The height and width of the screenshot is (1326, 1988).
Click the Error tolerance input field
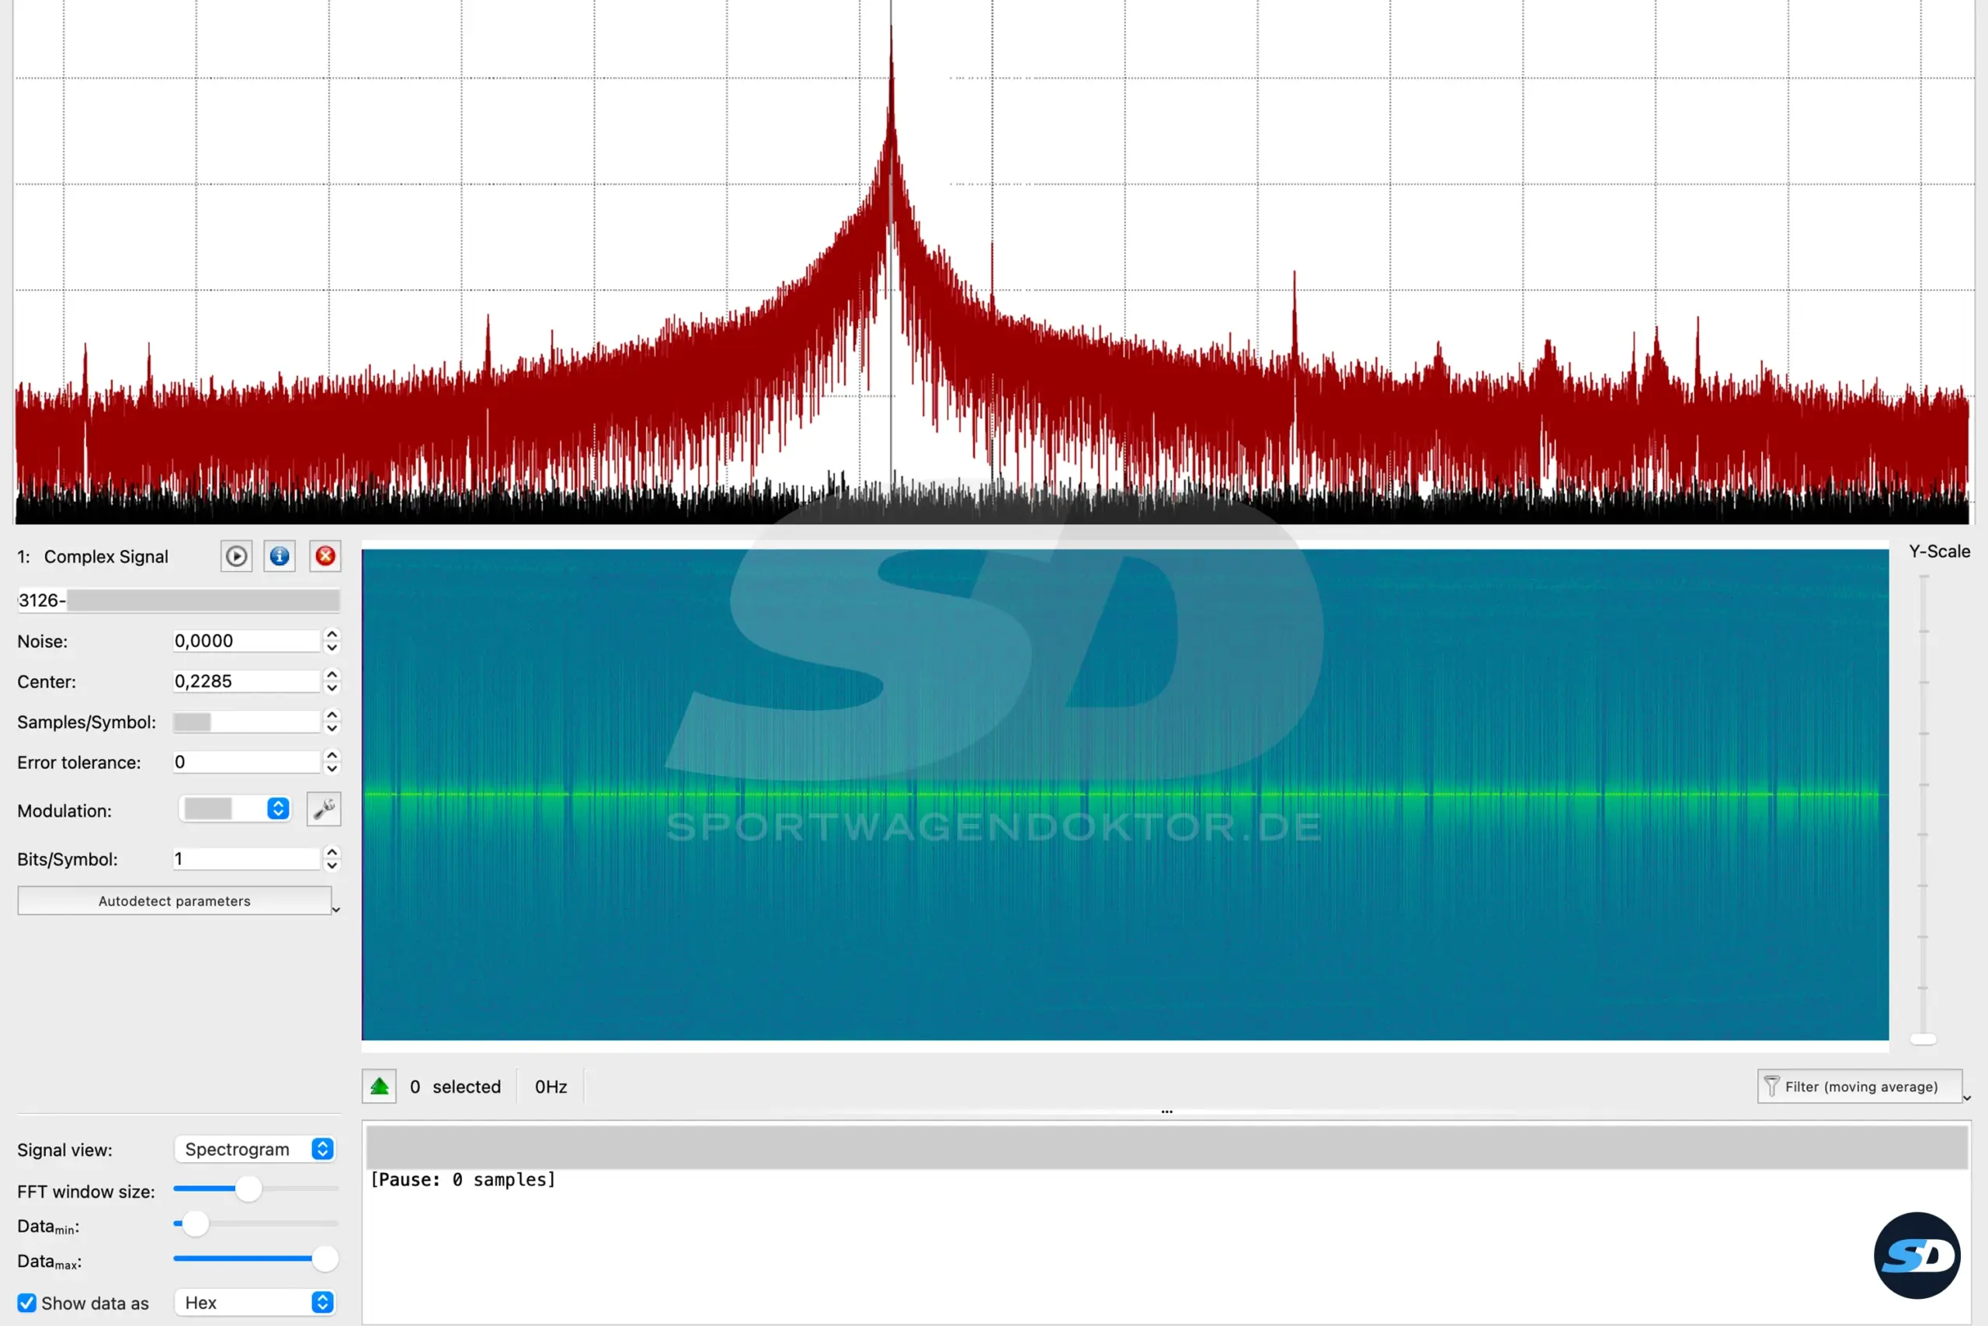point(247,762)
